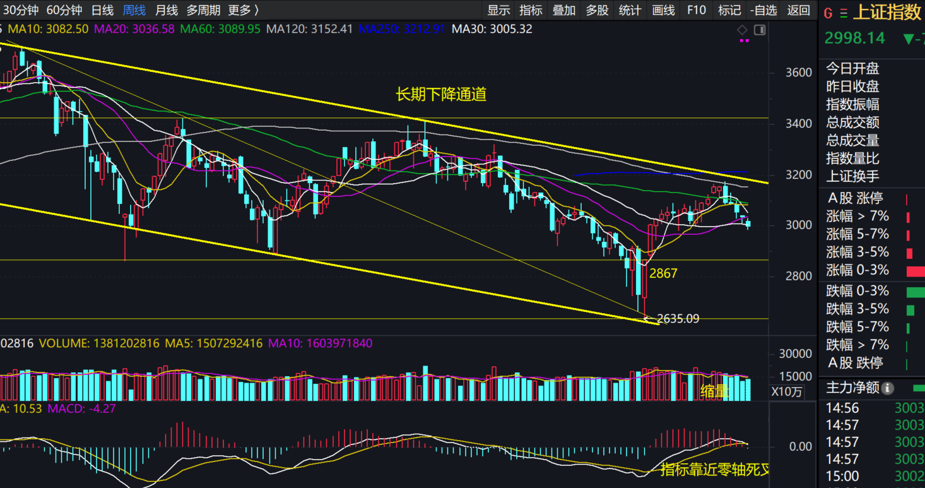Click the MA250: 3212.91 label
Image resolution: width=925 pixels, height=488 pixels.
click(401, 29)
